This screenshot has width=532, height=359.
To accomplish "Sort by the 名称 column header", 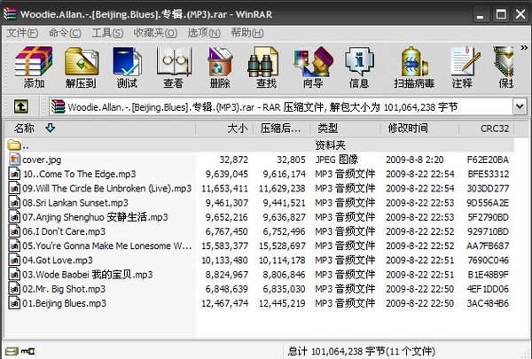I will pos(100,129).
